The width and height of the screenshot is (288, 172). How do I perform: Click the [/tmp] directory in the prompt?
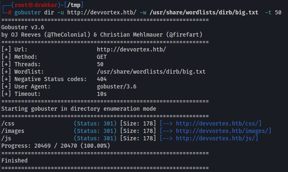[x=74, y=5]
